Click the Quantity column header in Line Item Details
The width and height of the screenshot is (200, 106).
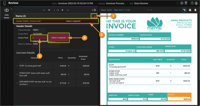(72, 58)
